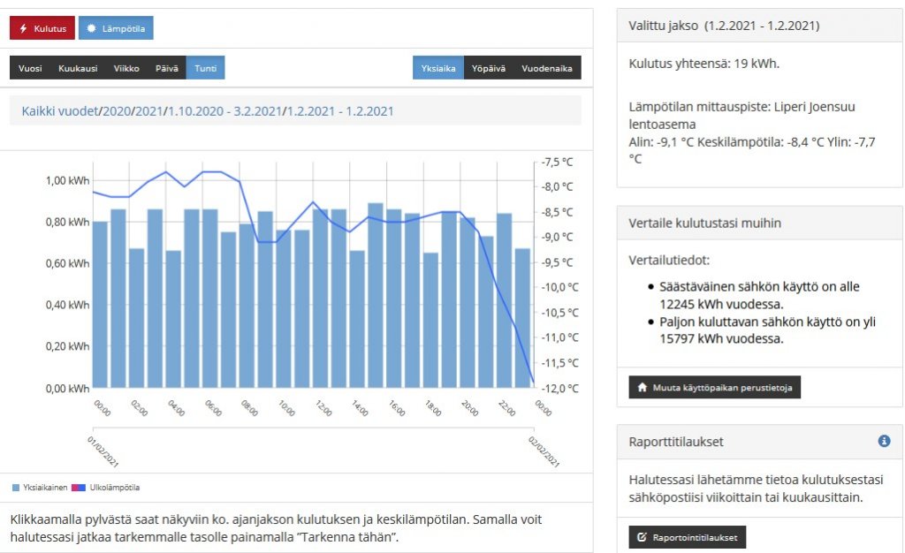Screen dimensions: 905x553
Task: Switch to Kuukausi view
Action: (x=78, y=68)
